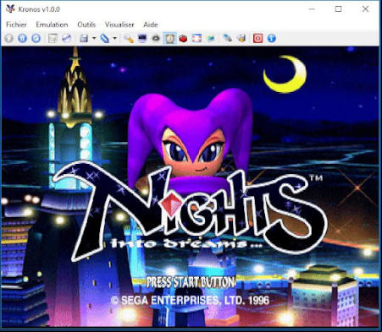
Task: Click the red power quit icon
Action: [x=257, y=38]
